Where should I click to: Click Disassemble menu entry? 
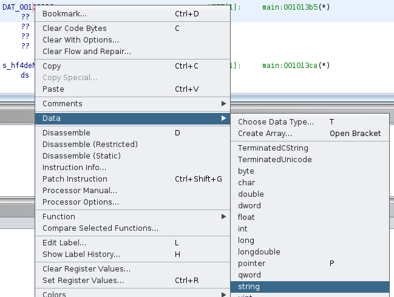click(66, 133)
